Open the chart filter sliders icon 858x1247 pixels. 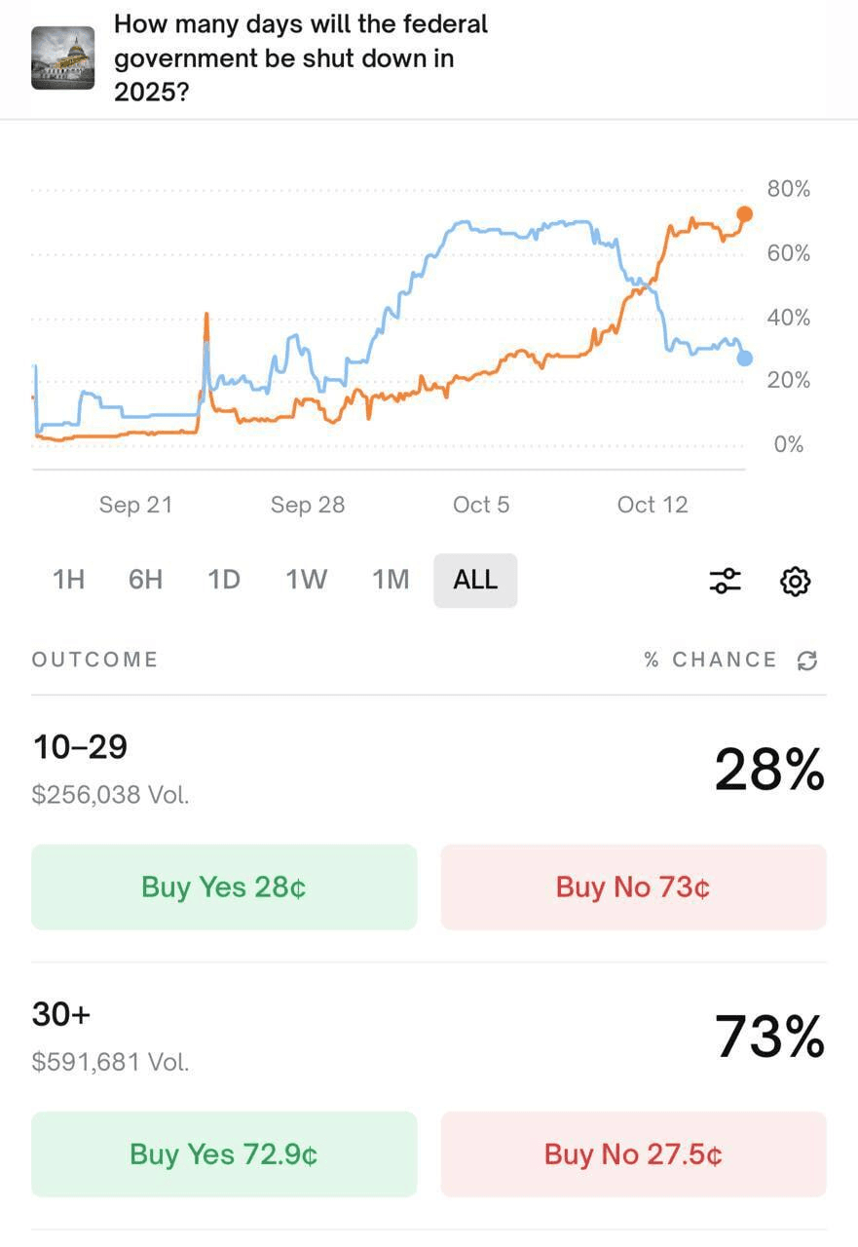tap(725, 582)
